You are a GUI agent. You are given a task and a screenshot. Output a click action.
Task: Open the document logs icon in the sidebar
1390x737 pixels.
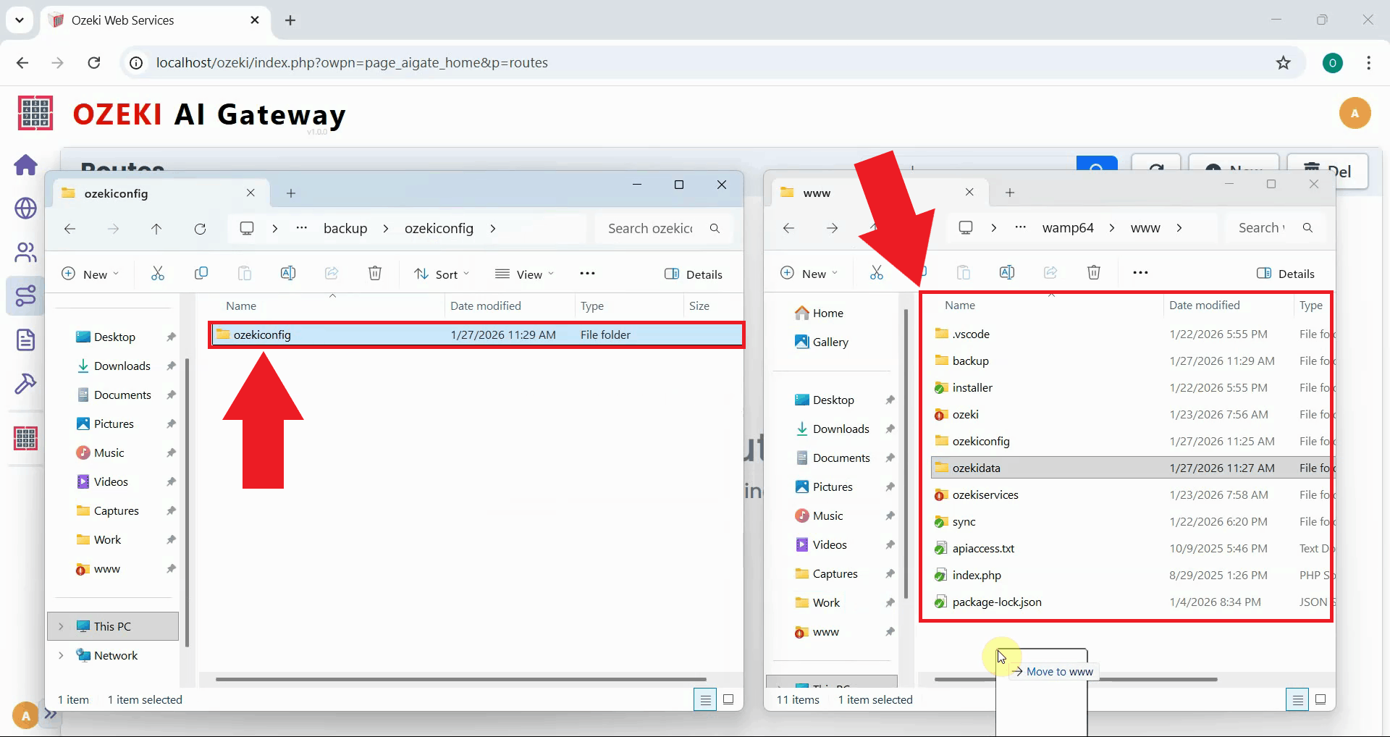[x=26, y=339]
